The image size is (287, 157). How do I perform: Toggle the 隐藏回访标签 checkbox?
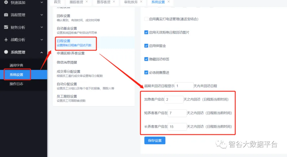(x=146, y=59)
